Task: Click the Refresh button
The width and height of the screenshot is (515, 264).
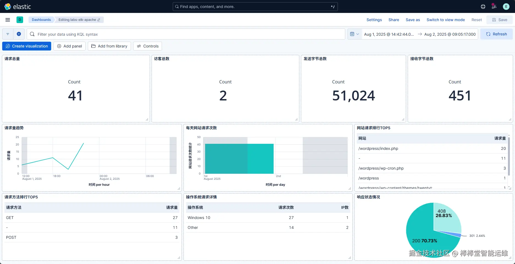Action: 496,34
